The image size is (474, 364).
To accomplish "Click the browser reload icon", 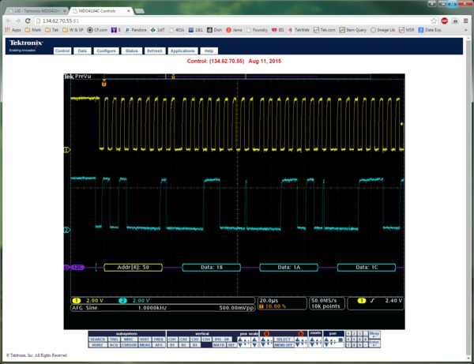I will tap(28, 21).
